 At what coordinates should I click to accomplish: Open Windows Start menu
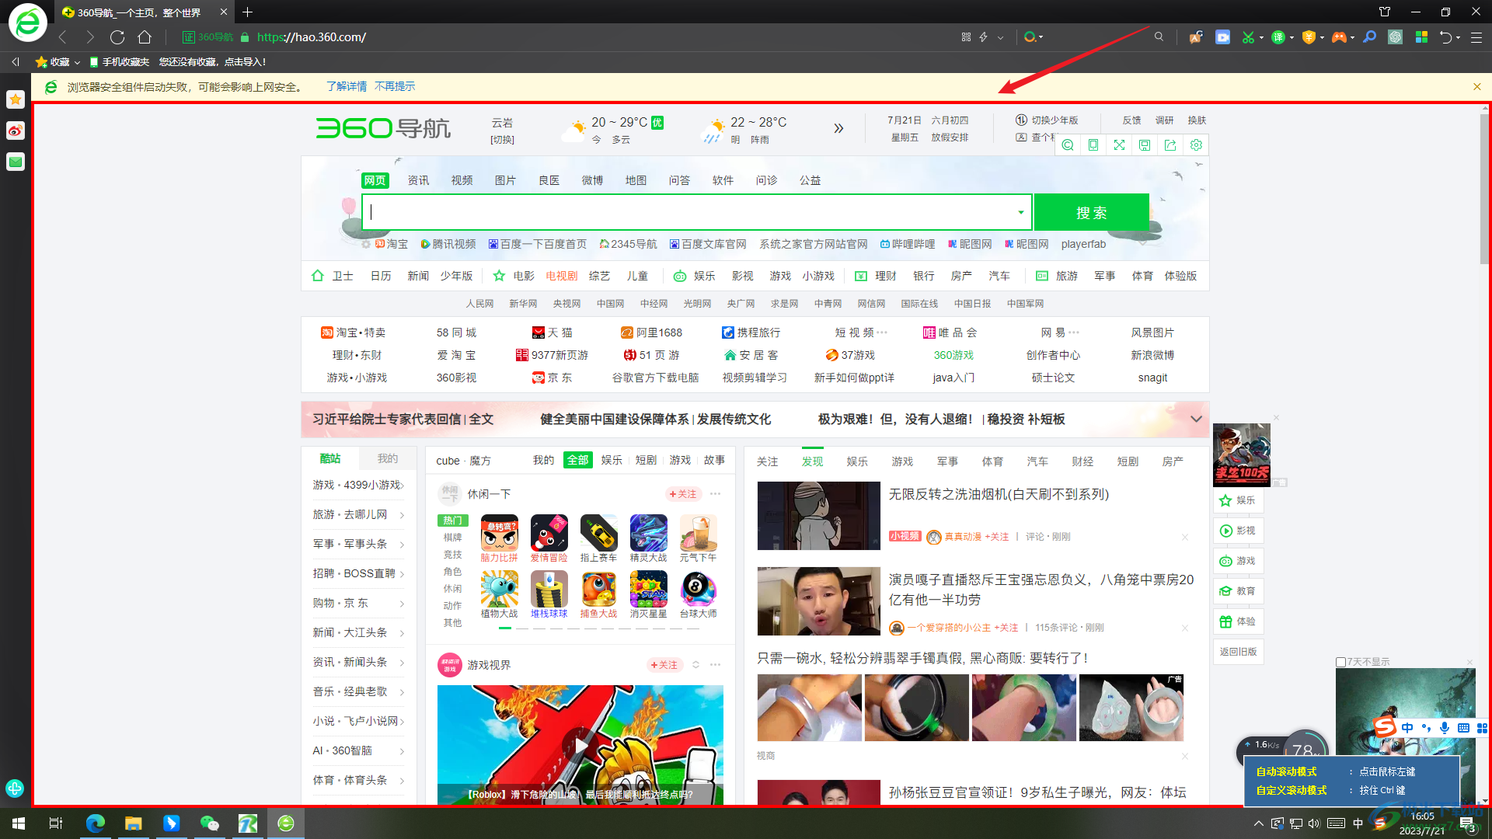pos(19,823)
